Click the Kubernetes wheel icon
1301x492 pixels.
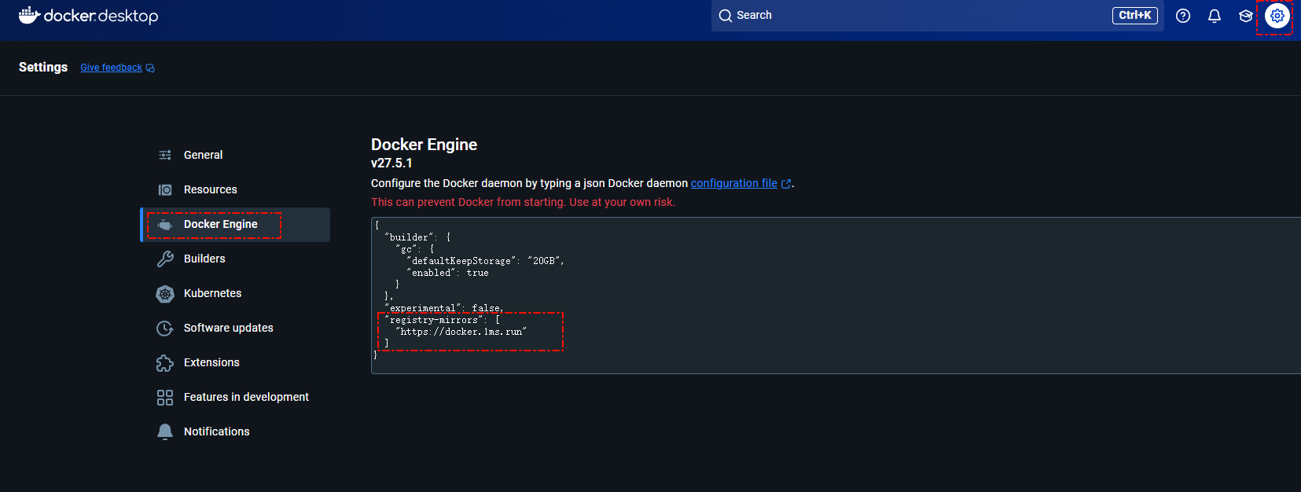coord(165,294)
